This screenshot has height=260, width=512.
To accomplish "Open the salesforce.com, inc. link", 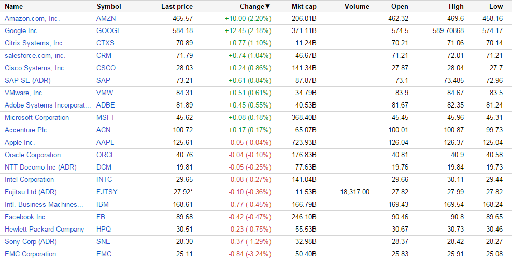I will click(x=35, y=55).
